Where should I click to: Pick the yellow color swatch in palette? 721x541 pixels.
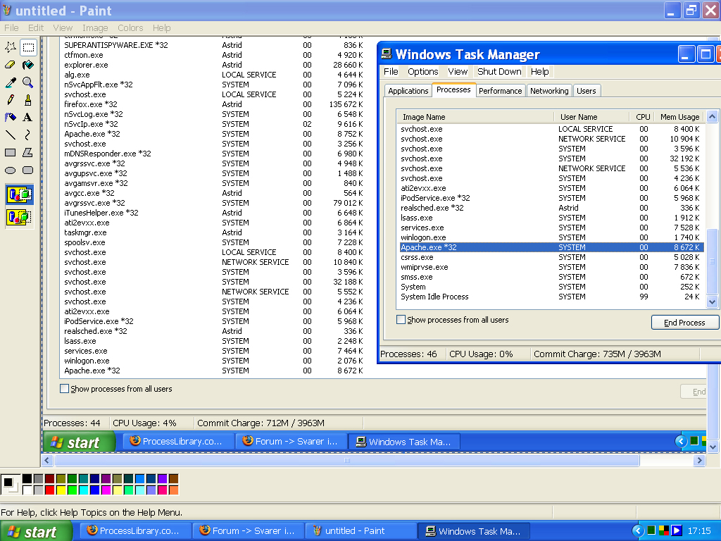[61, 490]
